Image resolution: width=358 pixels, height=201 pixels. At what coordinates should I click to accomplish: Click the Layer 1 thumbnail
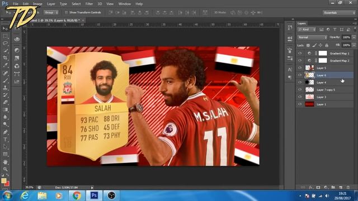[x=309, y=104]
